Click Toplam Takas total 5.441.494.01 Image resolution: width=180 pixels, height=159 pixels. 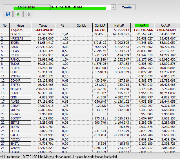[44, 30]
